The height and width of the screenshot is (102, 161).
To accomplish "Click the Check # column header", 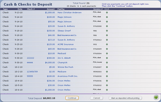I will pos(31,9).
